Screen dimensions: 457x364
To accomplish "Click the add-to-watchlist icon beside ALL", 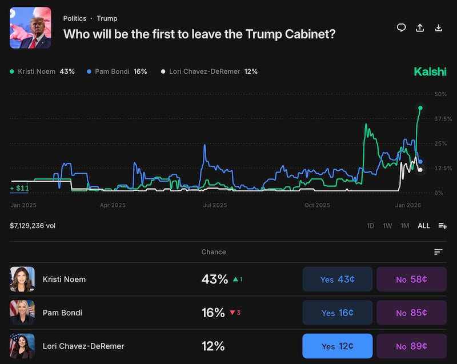I will [x=442, y=226].
